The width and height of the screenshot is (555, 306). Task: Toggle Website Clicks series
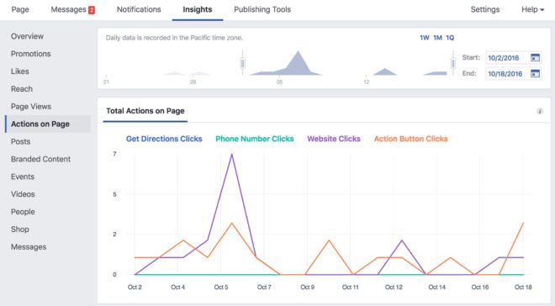pyautogui.click(x=334, y=139)
